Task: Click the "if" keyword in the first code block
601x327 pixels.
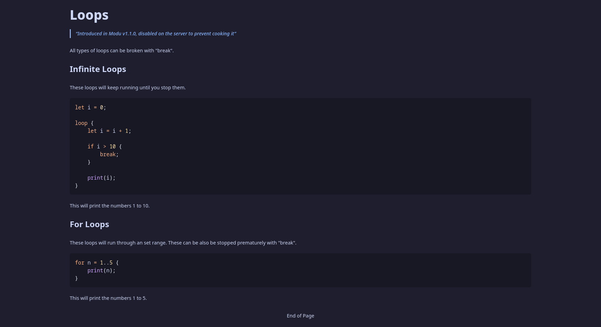Action: pos(91,147)
